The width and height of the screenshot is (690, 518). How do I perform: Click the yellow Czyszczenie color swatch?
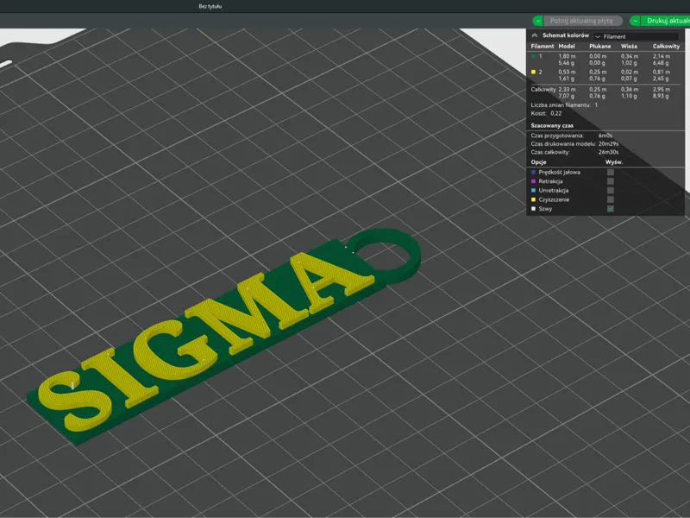pos(533,199)
